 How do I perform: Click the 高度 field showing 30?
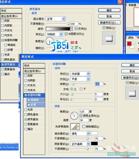click(84, 120)
